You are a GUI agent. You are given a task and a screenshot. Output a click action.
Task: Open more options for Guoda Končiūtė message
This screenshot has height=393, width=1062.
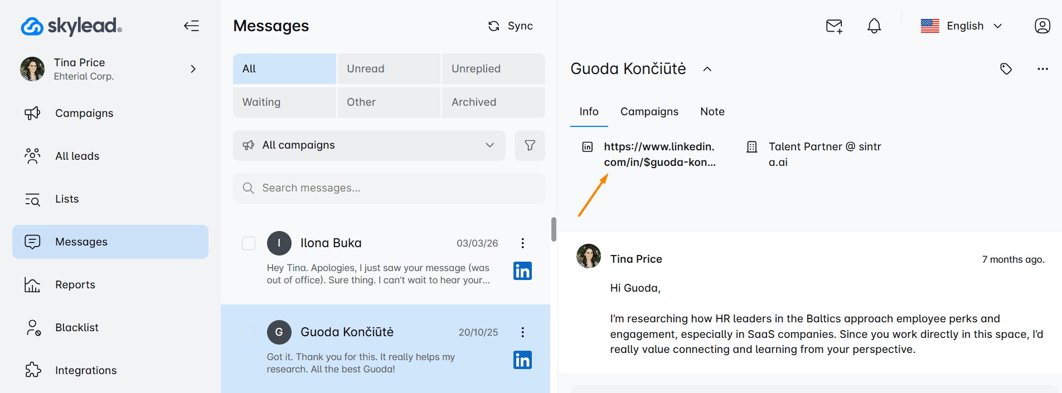tap(522, 332)
